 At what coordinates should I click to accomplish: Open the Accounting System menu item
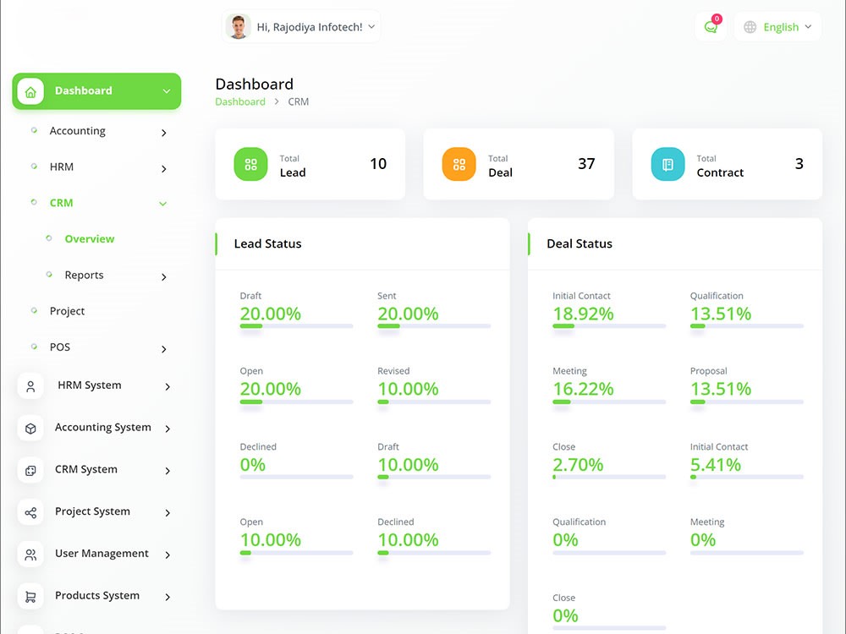tap(103, 428)
